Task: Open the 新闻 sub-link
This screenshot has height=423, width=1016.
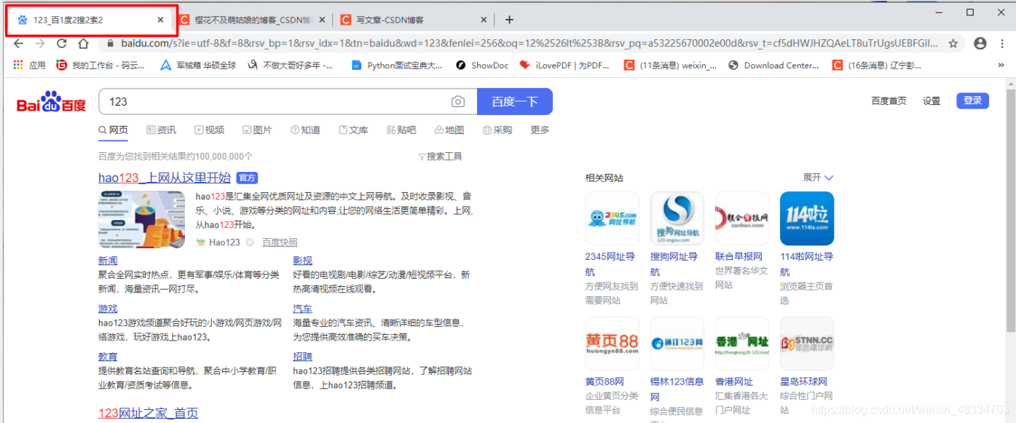Action: pyautogui.click(x=108, y=261)
